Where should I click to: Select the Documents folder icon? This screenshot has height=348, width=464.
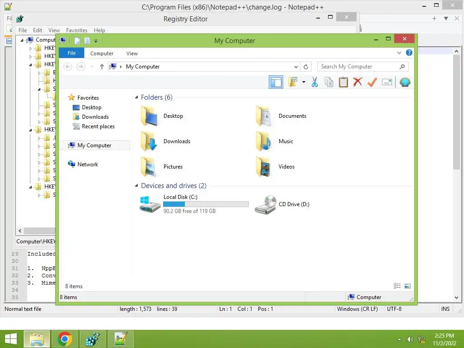[263, 116]
